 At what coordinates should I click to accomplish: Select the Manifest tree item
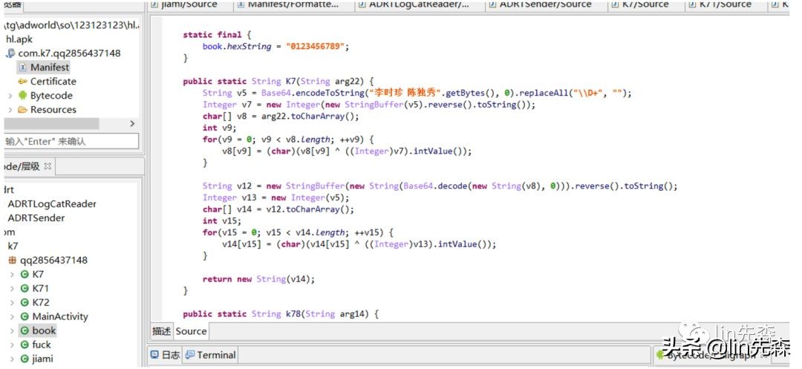point(50,68)
